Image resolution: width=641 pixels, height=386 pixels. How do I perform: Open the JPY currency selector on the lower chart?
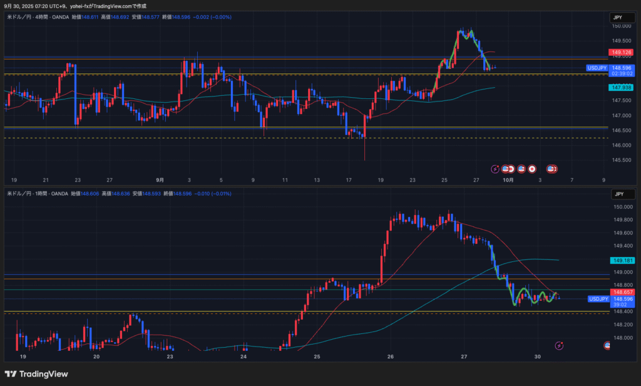pos(617,194)
